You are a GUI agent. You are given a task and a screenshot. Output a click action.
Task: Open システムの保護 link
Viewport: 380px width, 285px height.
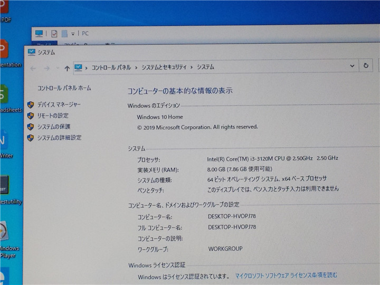tap(54, 127)
